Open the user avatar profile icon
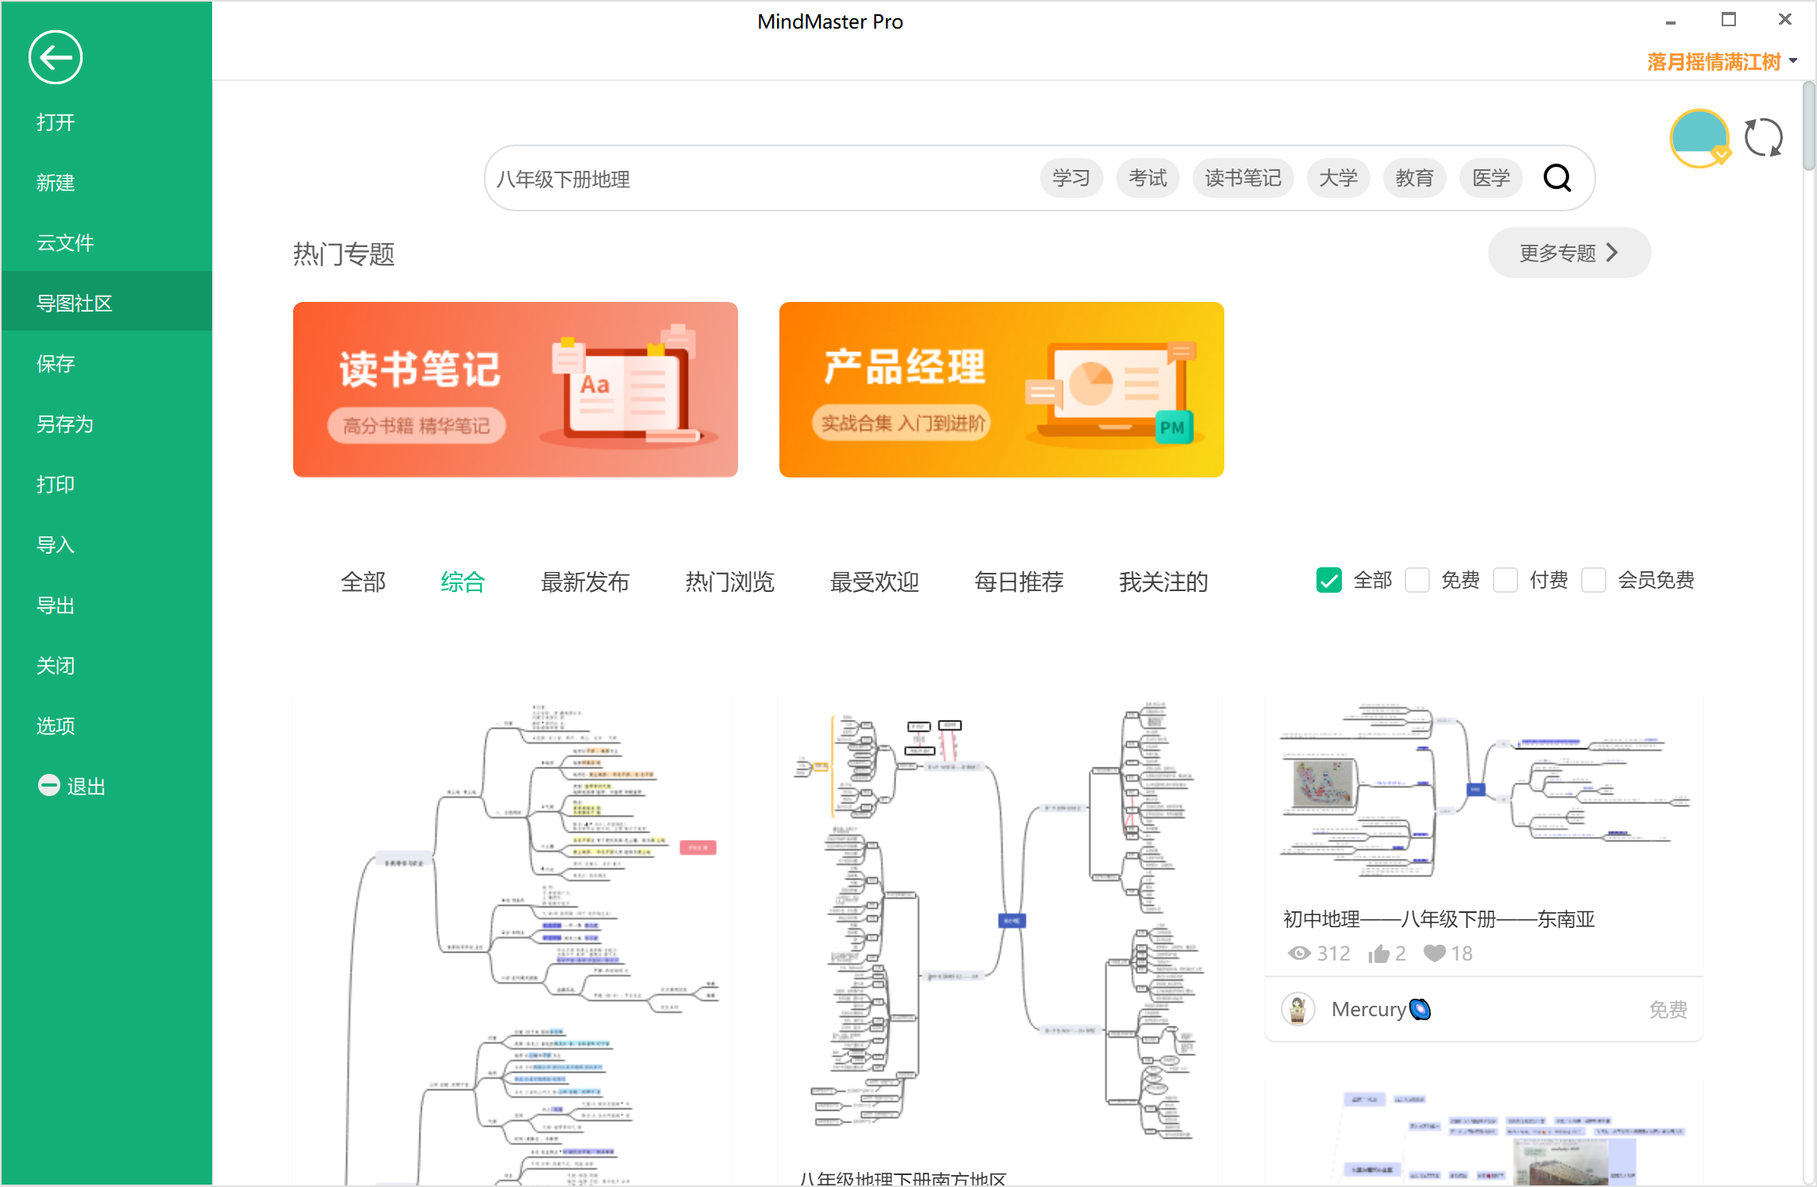The height and width of the screenshot is (1187, 1817). coord(1699,138)
